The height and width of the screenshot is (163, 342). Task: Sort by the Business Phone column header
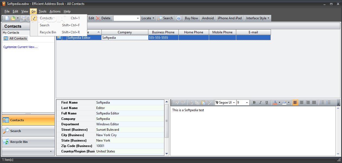coord(163,32)
